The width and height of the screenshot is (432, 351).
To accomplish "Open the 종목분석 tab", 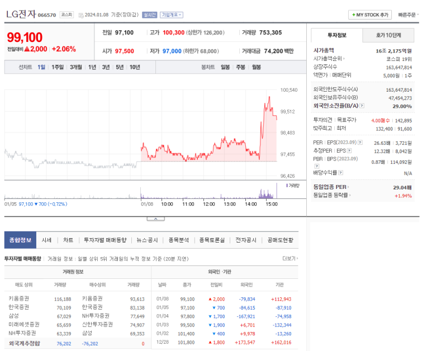I will tap(178, 240).
